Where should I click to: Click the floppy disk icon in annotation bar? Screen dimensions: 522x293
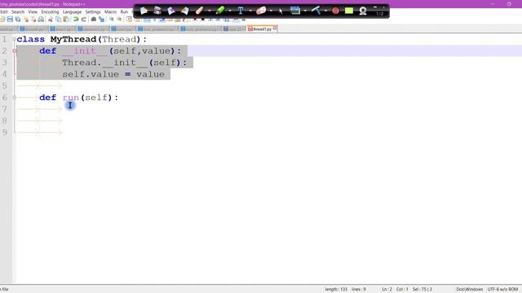(157, 11)
